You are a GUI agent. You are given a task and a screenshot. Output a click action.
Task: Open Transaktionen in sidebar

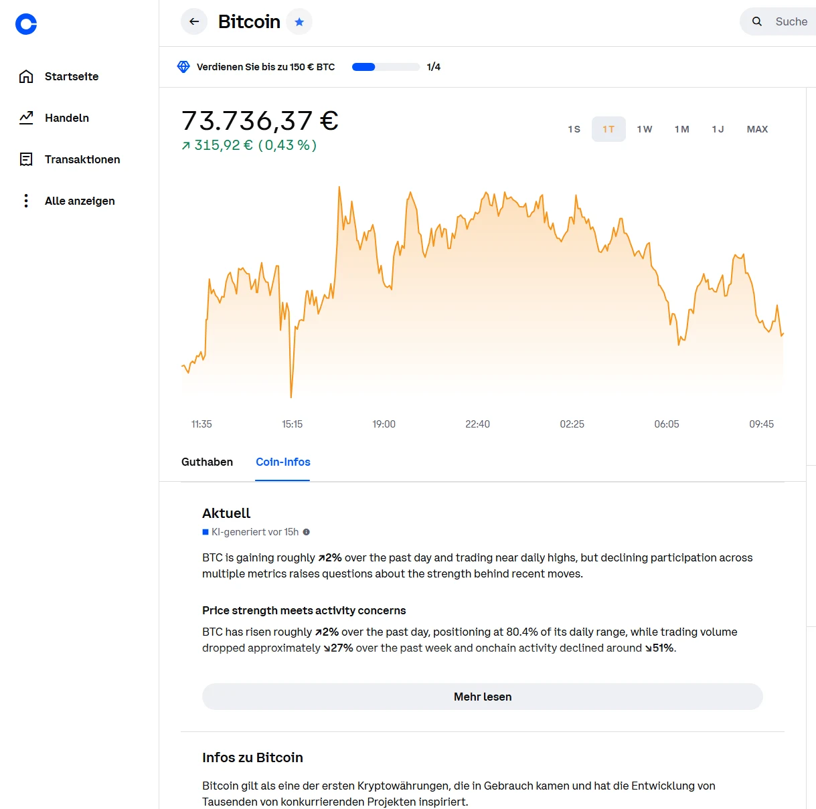coord(82,159)
